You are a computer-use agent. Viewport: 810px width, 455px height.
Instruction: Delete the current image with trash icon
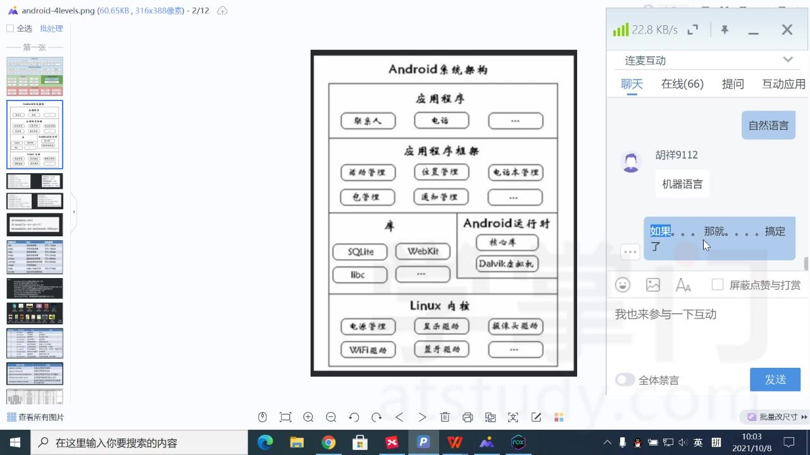click(445, 417)
